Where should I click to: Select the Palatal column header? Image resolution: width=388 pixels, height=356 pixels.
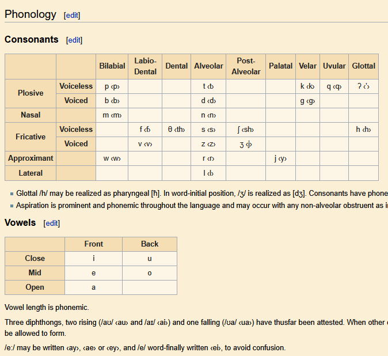tap(280, 66)
